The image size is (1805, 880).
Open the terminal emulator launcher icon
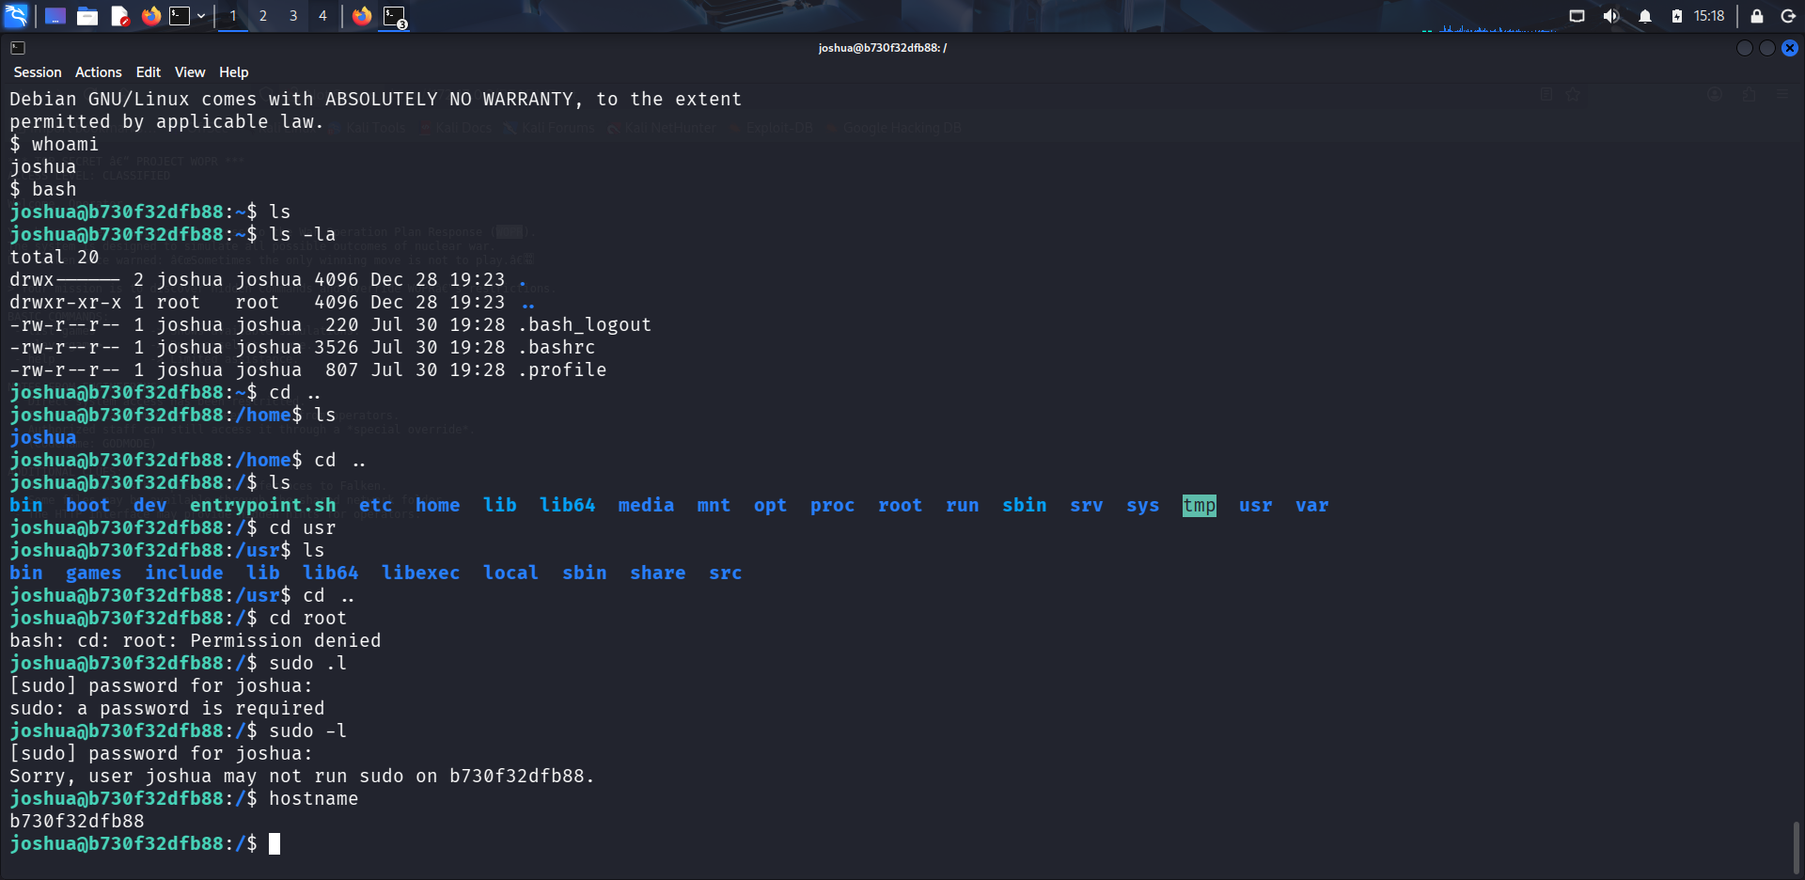pos(180,16)
